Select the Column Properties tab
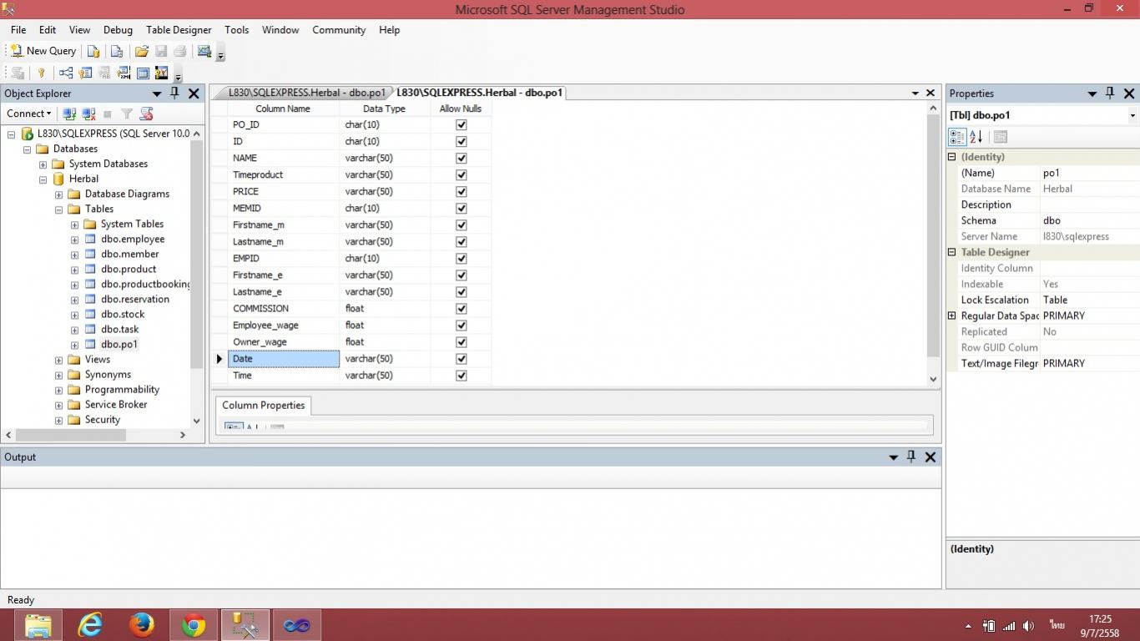The height and width of the screenshot is (641, 1140). (x=263, y=406)
